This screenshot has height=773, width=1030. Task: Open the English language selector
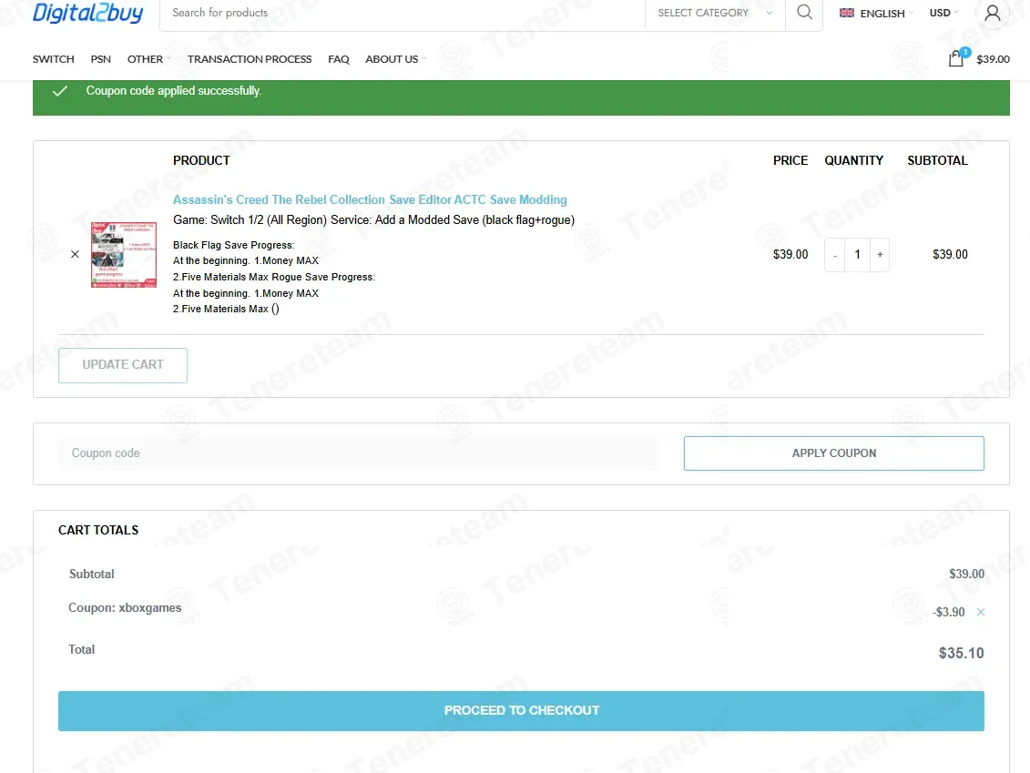tap(876, 13)
